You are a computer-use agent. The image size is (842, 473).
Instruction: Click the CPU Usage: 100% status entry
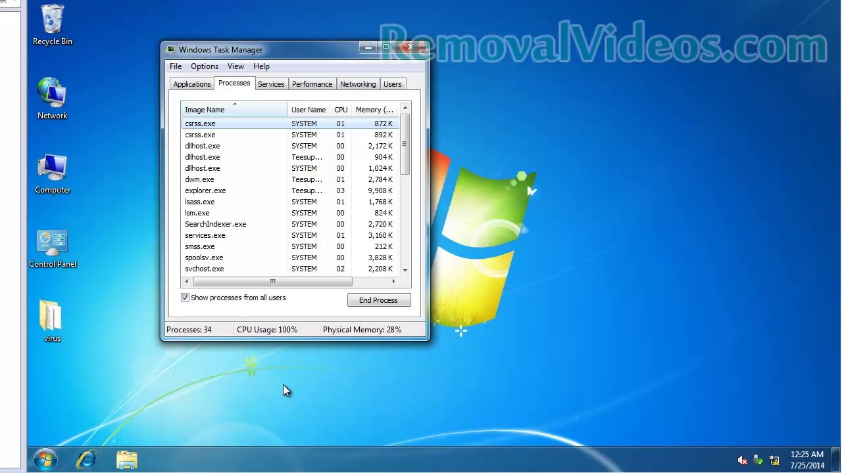pyautogui.click(x=267, y=330)
